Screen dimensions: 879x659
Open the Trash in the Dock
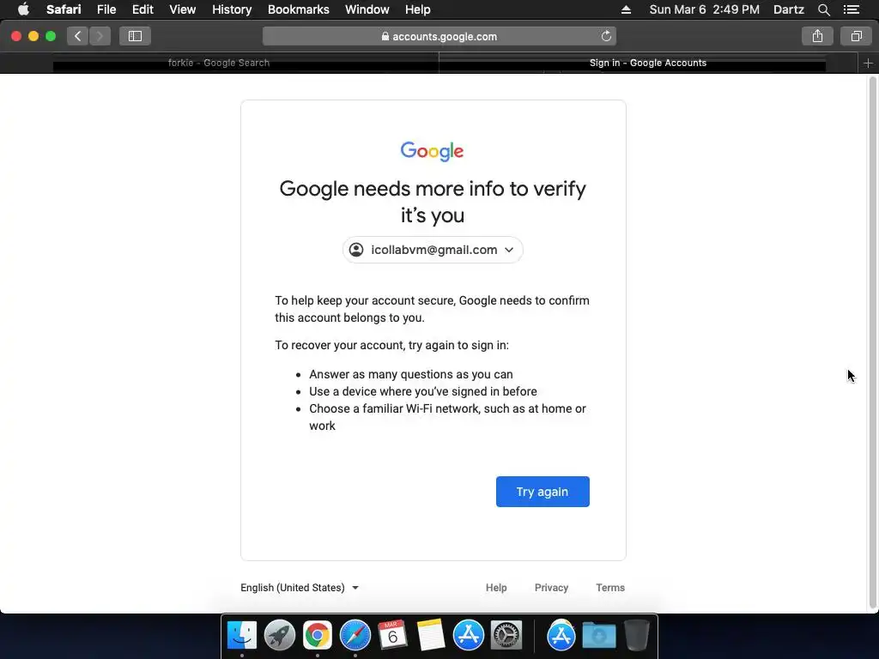[637, 635]
